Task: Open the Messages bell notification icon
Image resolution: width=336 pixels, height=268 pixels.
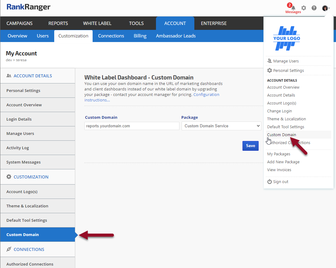Action: [x=293, y=8]
